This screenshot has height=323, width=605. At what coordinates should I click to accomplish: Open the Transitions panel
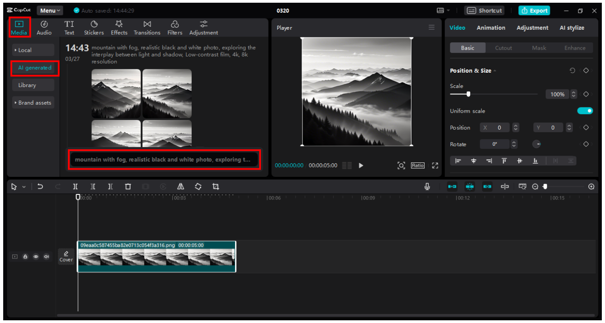point(147,28)
